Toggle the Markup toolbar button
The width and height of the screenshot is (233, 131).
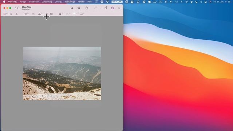pyautogui.click(x=112, y=8)
